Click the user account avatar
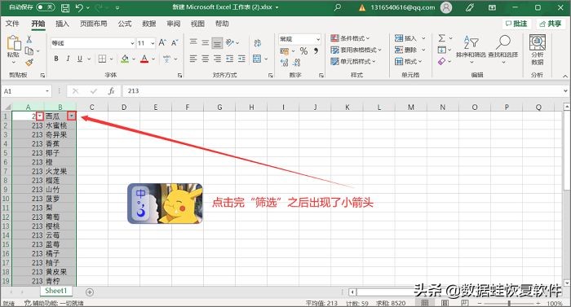The width and height of the screenshot is (571, 307). coord(446,7)
